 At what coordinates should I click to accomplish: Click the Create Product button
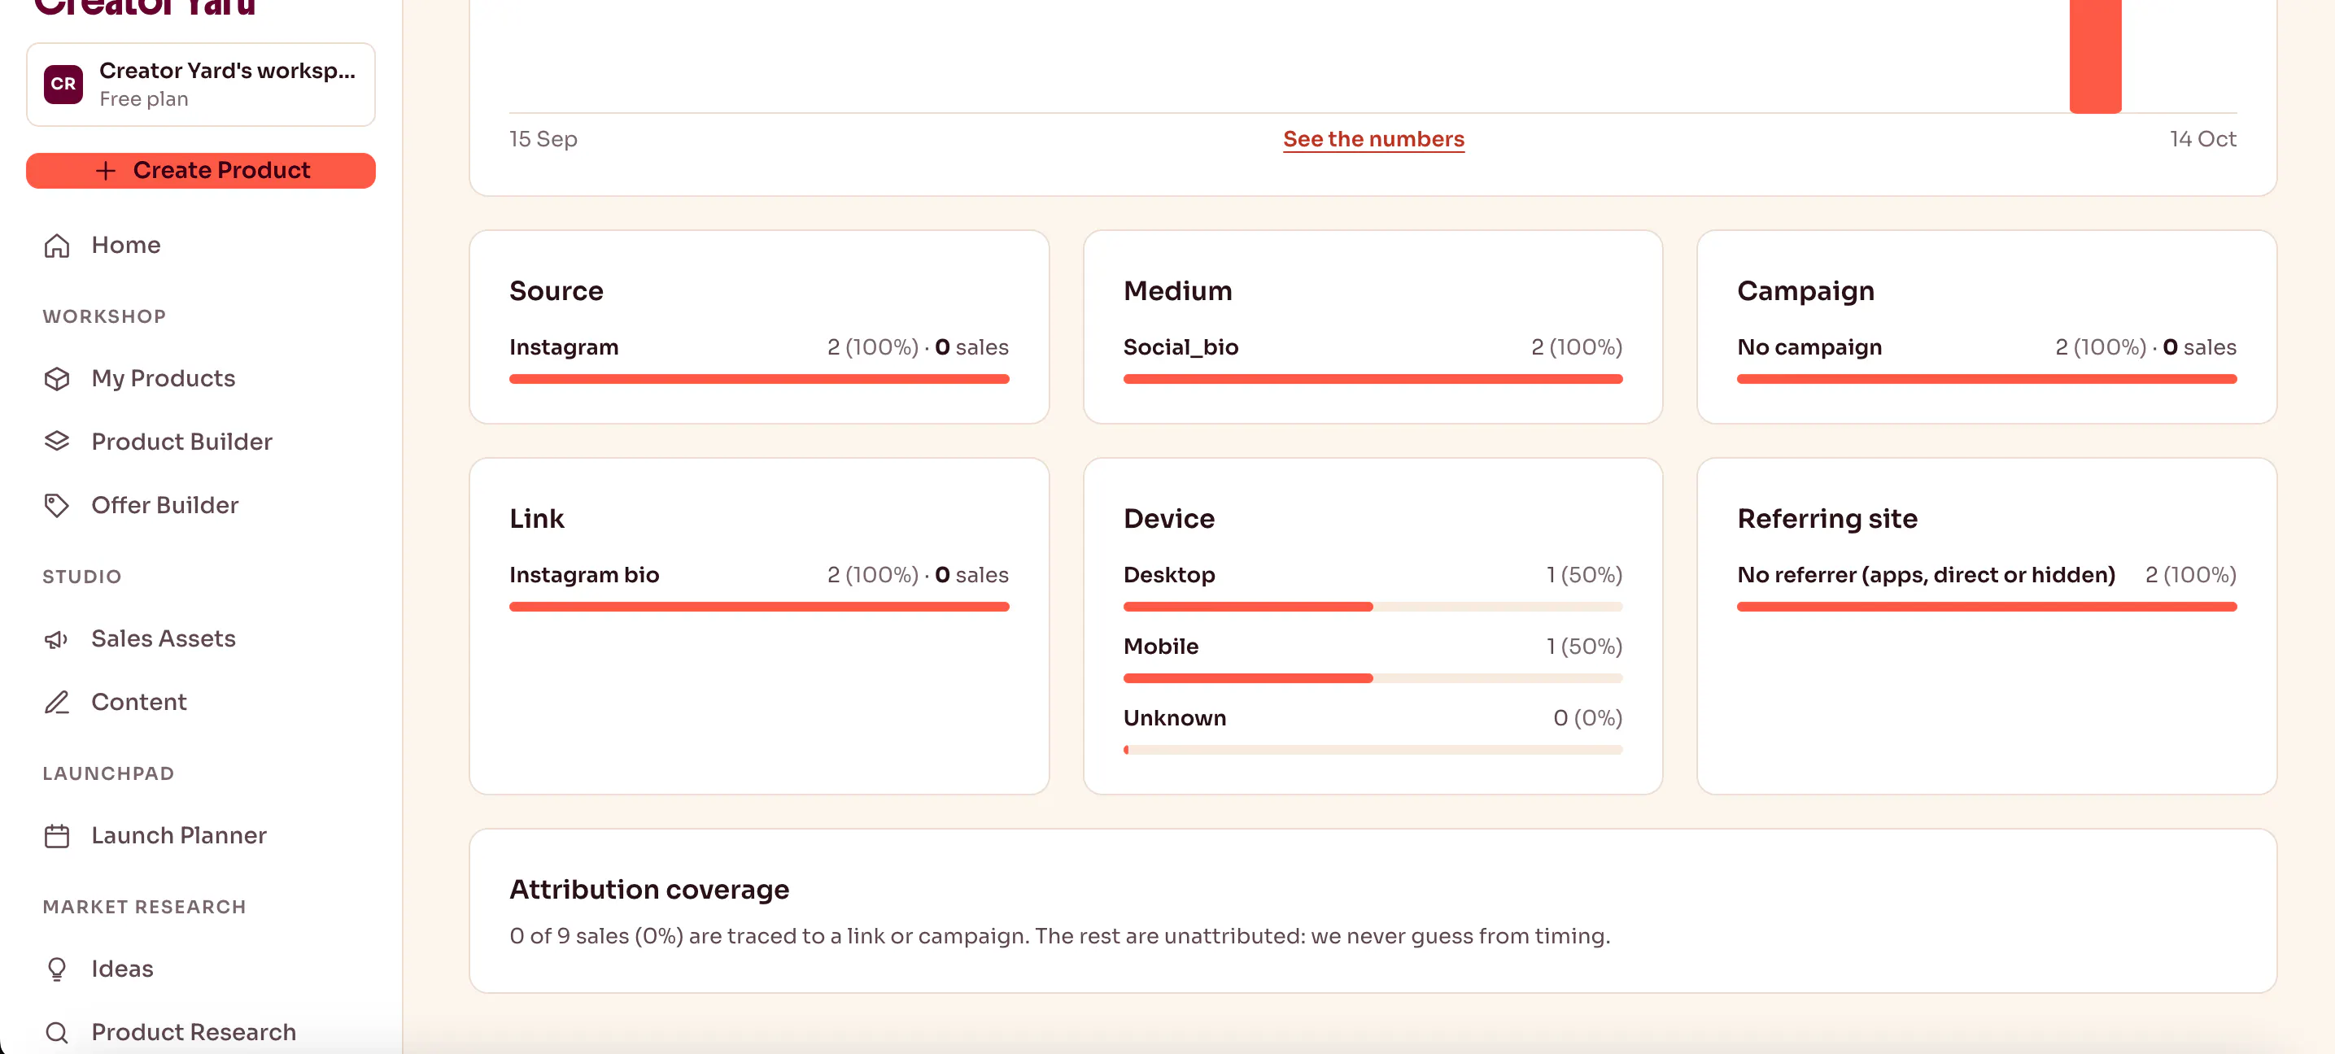point(201,170)
